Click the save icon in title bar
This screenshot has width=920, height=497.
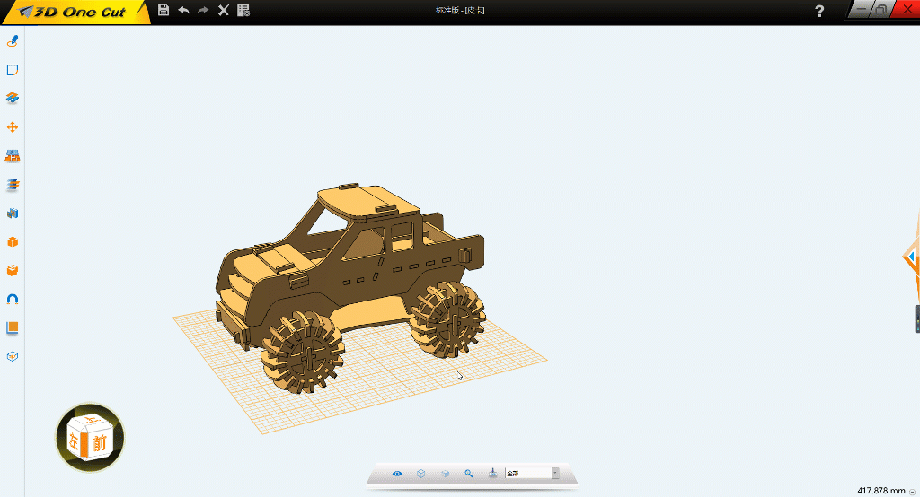[x=163, y=10]
